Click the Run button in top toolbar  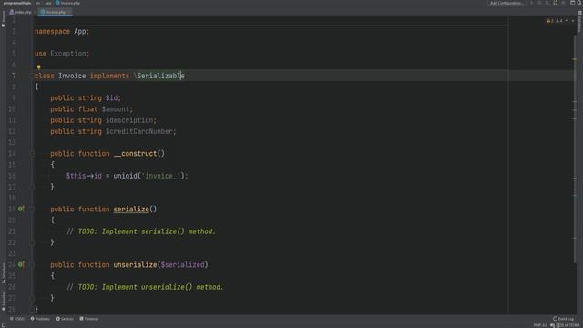pos(532,3)
